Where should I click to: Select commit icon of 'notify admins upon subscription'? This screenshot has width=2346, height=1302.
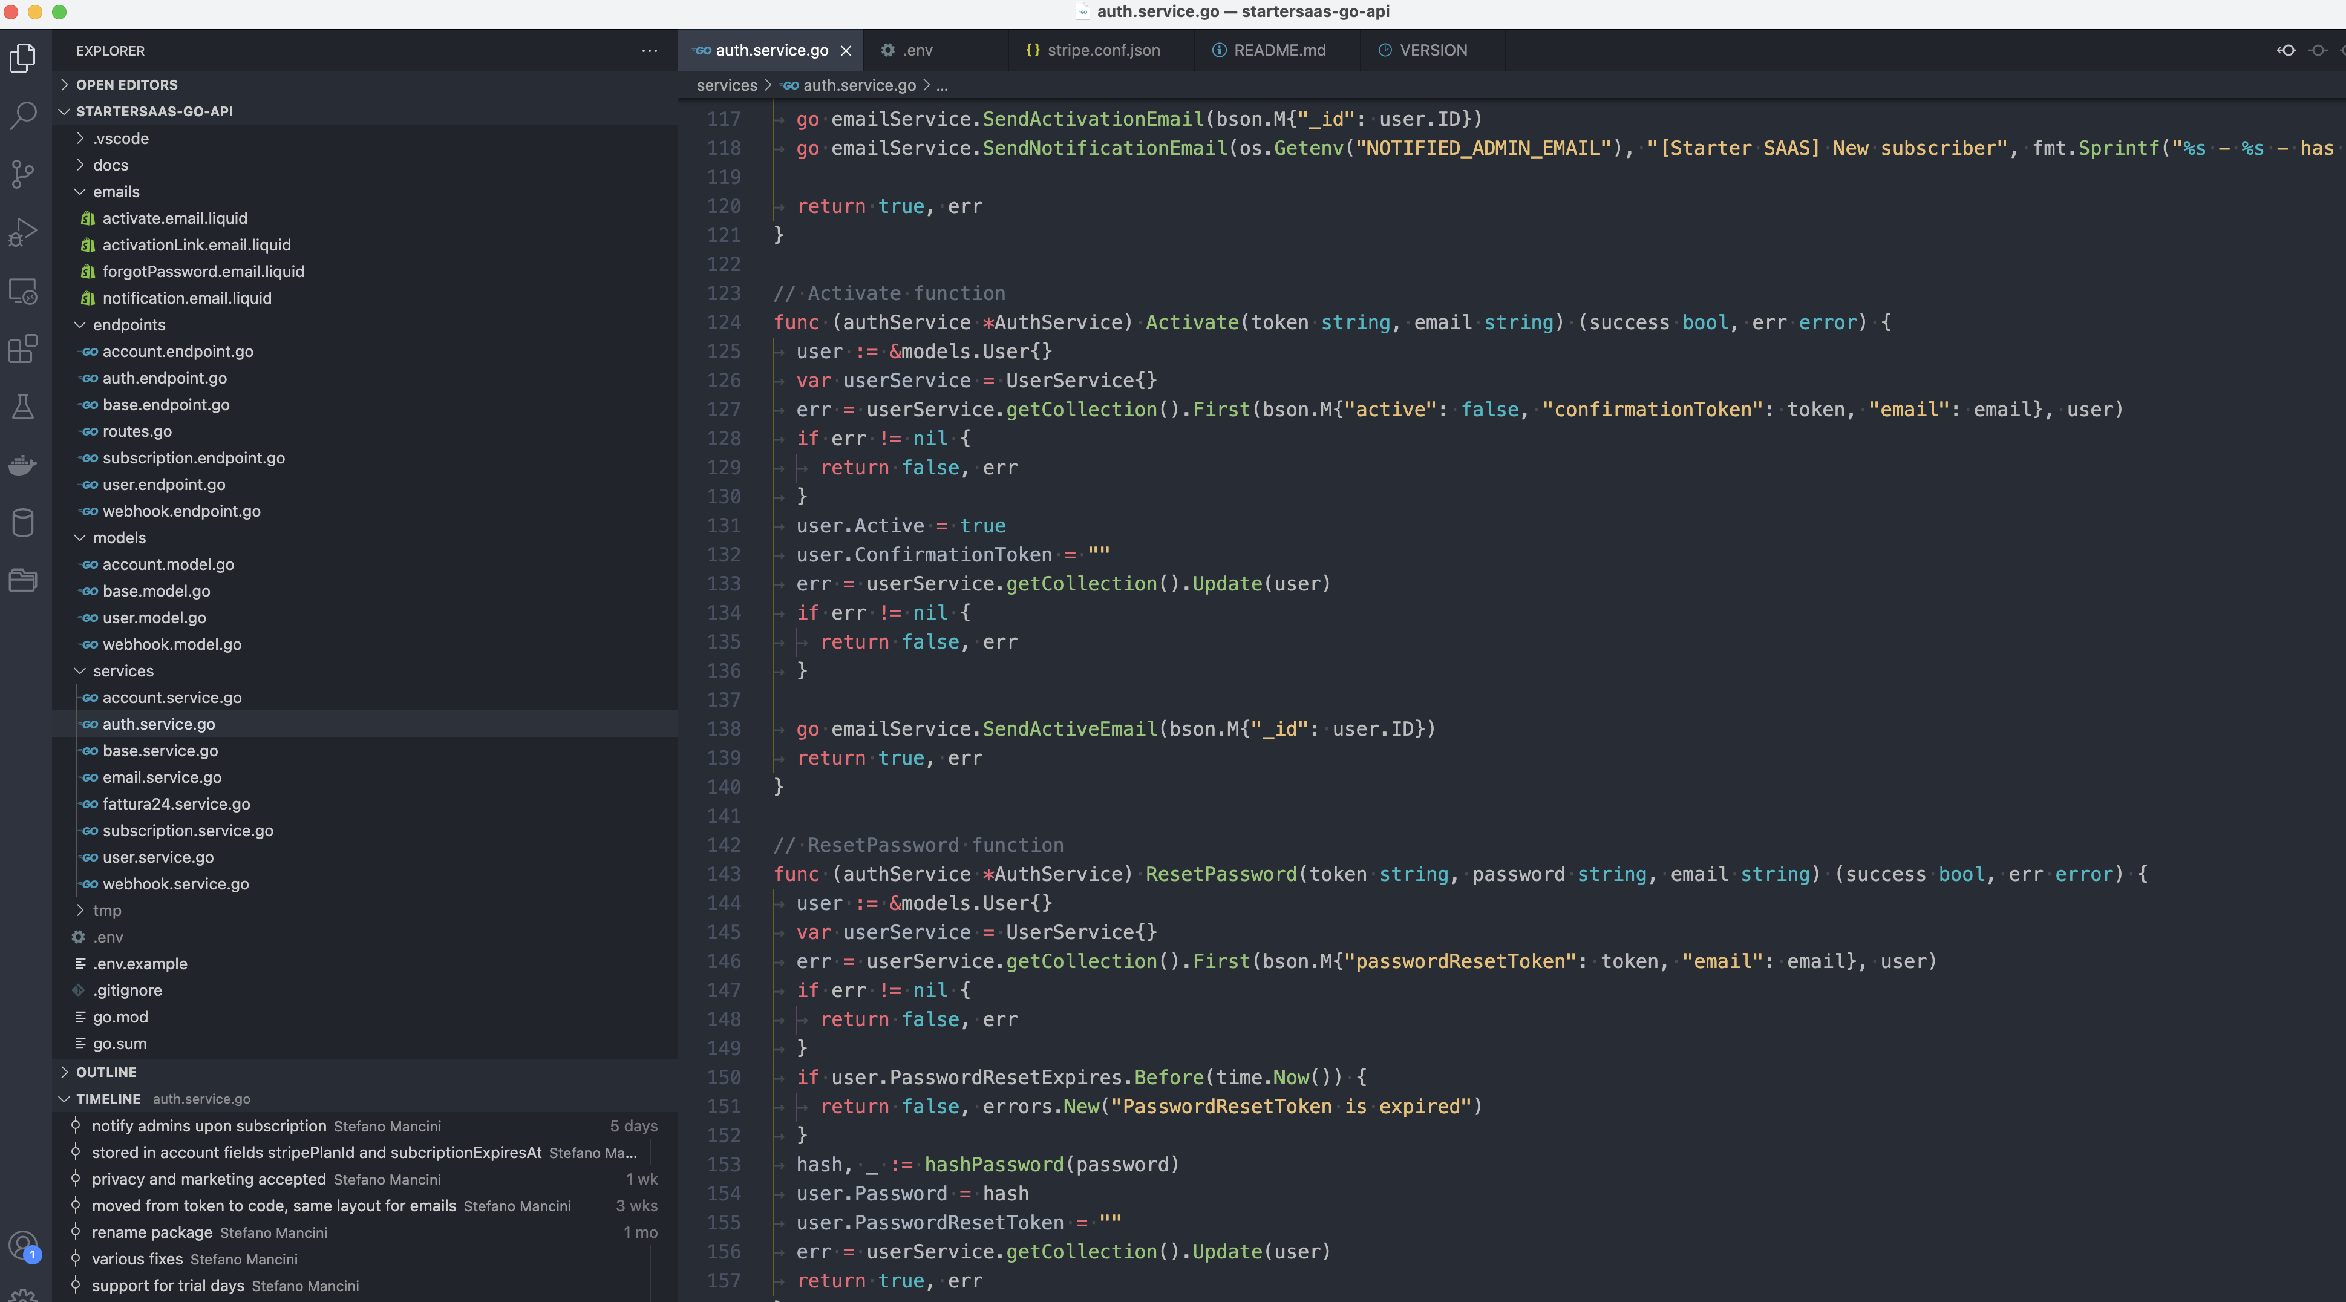(x=76, y=1126)
